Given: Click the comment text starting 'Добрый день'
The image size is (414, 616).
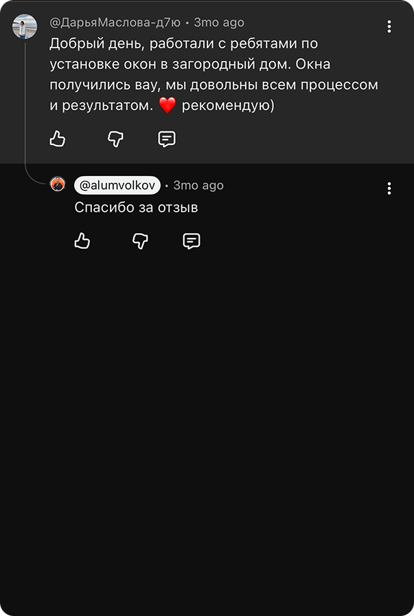Looking at the screenshot, I should click(214, 74).
